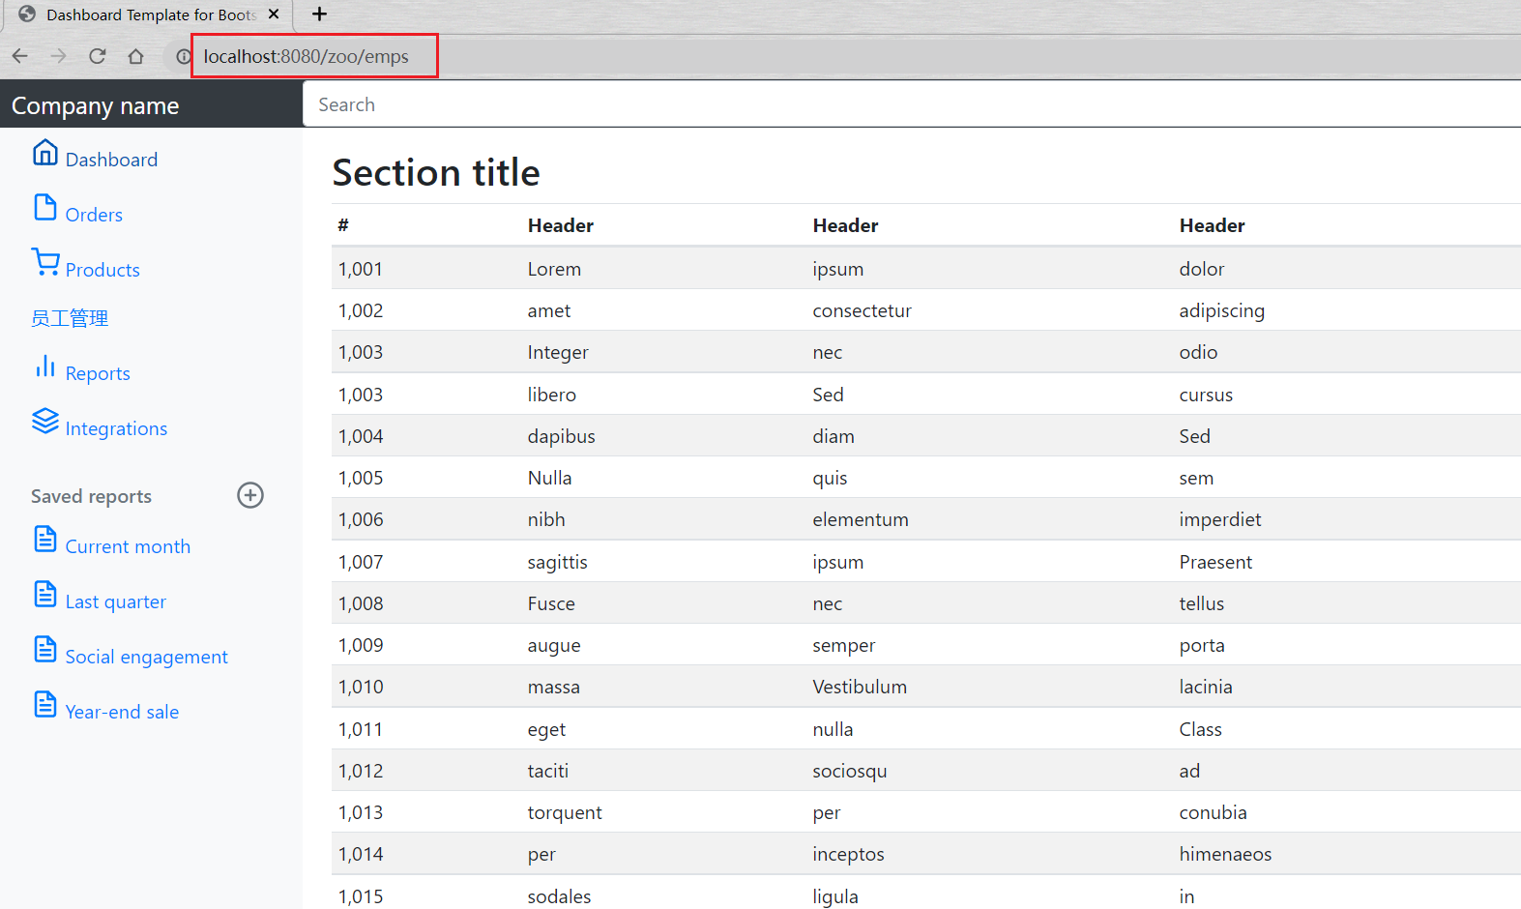Viewport: 1521px width, 909px height.
Task: Click the Reports bar chart icon
Action: point(44,367)
